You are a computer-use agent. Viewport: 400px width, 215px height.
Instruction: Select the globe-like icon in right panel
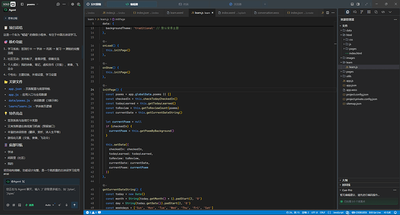pyautogui.click(x=376, y=12)
